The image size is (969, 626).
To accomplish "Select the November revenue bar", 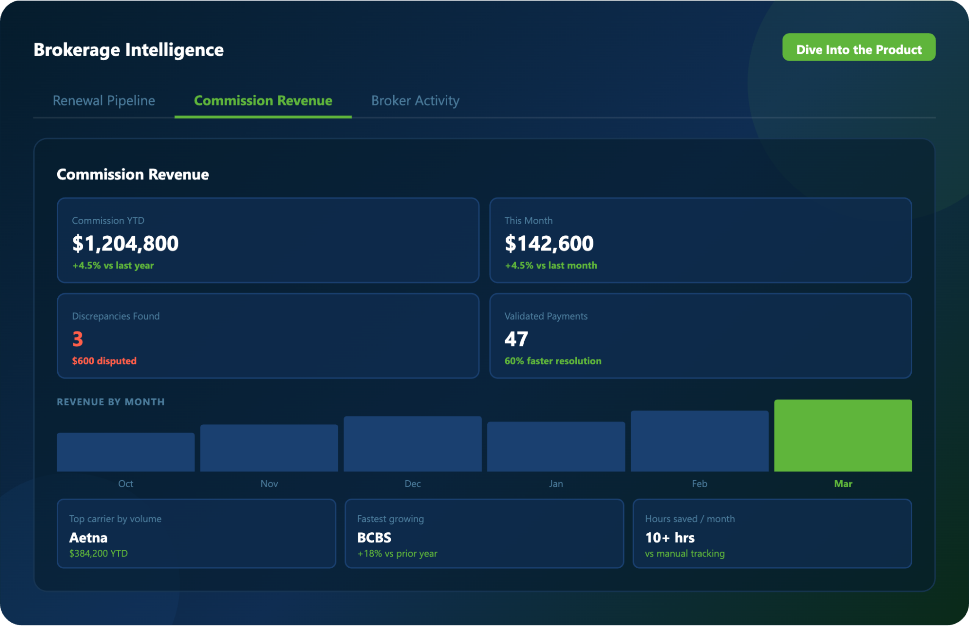I will (x=269, y=448).
